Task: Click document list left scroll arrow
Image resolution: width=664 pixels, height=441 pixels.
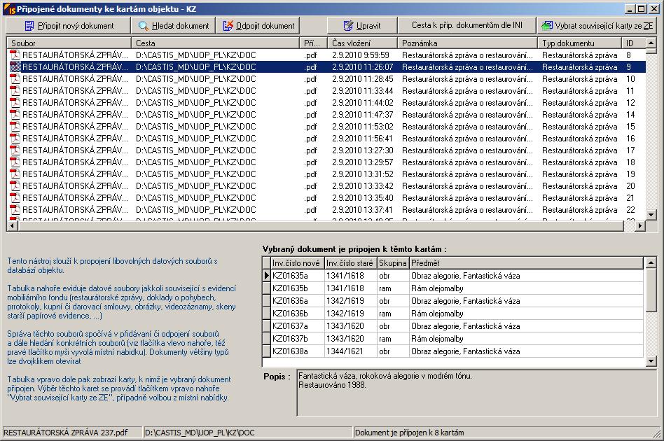Action: pyautogui.click(x=12, y=226)
